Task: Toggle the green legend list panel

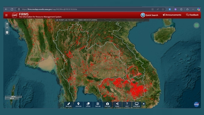Action: tap(196, 25)
